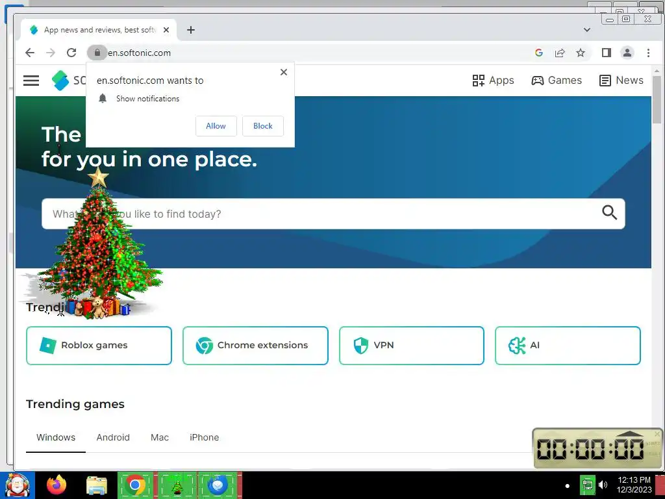Close the Softonic tab

tap(166, 30)
